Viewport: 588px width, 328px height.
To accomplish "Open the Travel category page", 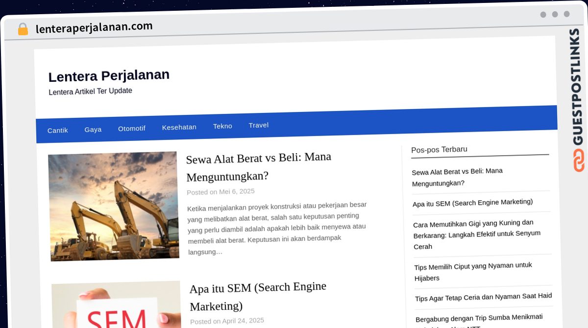I will (258, 125).
